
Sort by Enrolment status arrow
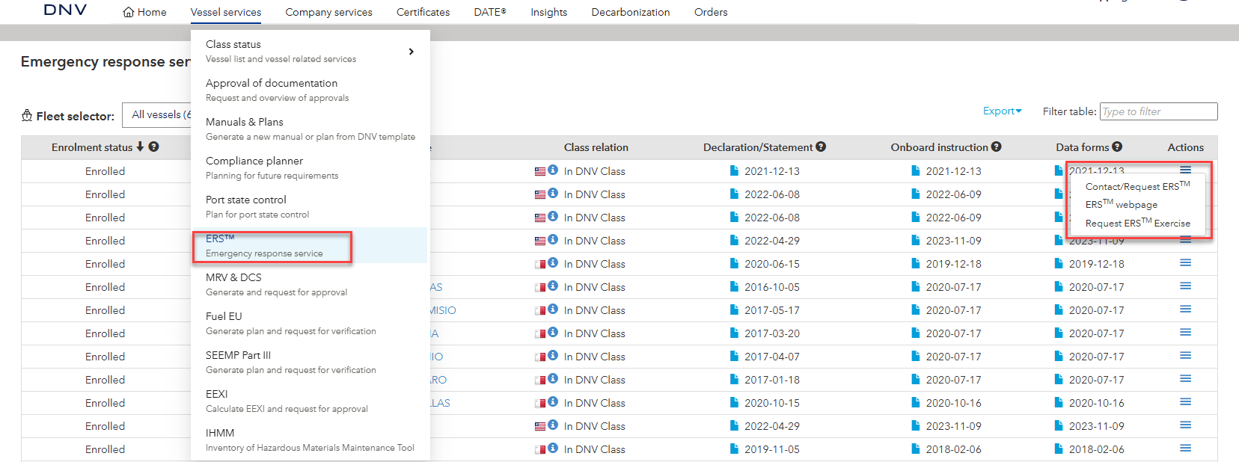(x=140, y=147)
